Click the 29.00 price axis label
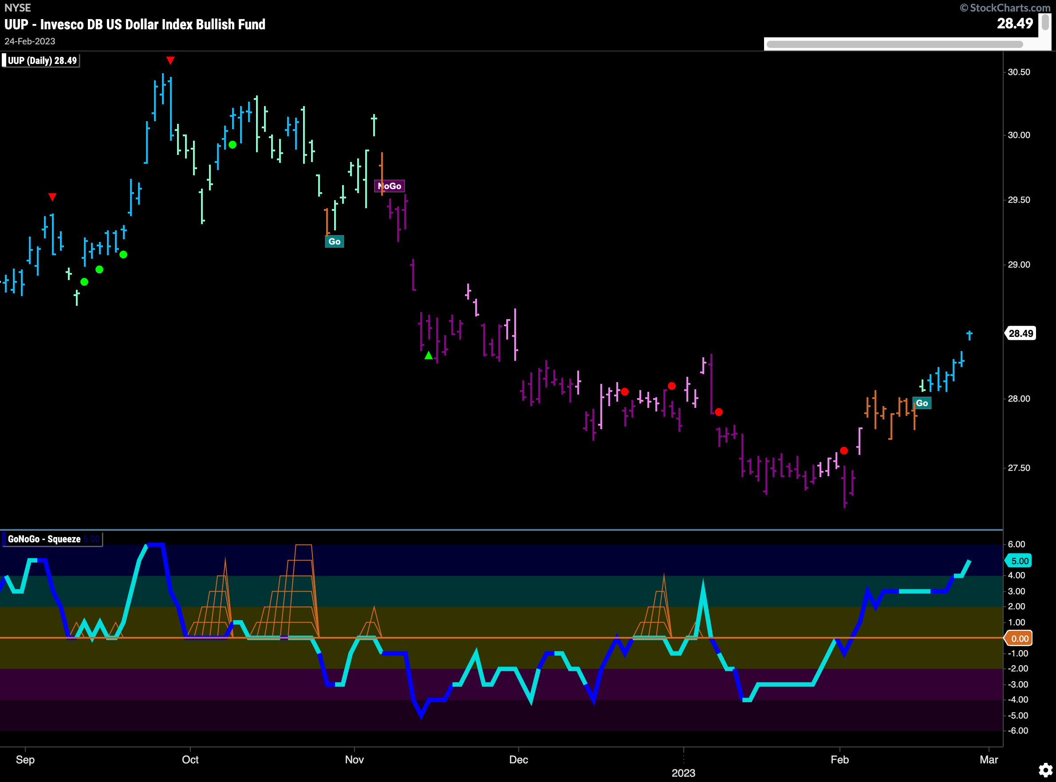This screenshot has height=782, width=1056. pyautogui.click(x=1019, y=265)
